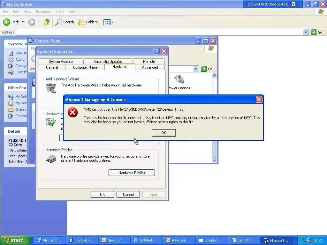This screenshot has width=327, height=245.
Task: Click the Start button
Action: pyautogui.click(x=15, y=240)
